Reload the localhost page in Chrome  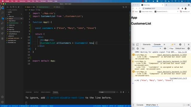pyautogui.click(x=140, y=8)
